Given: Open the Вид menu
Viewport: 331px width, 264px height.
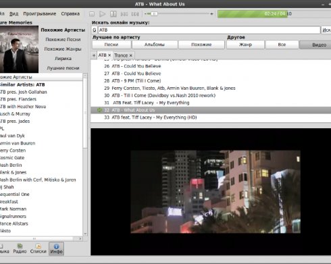Looking at the screenshot, I should click(x=14, y=14).
